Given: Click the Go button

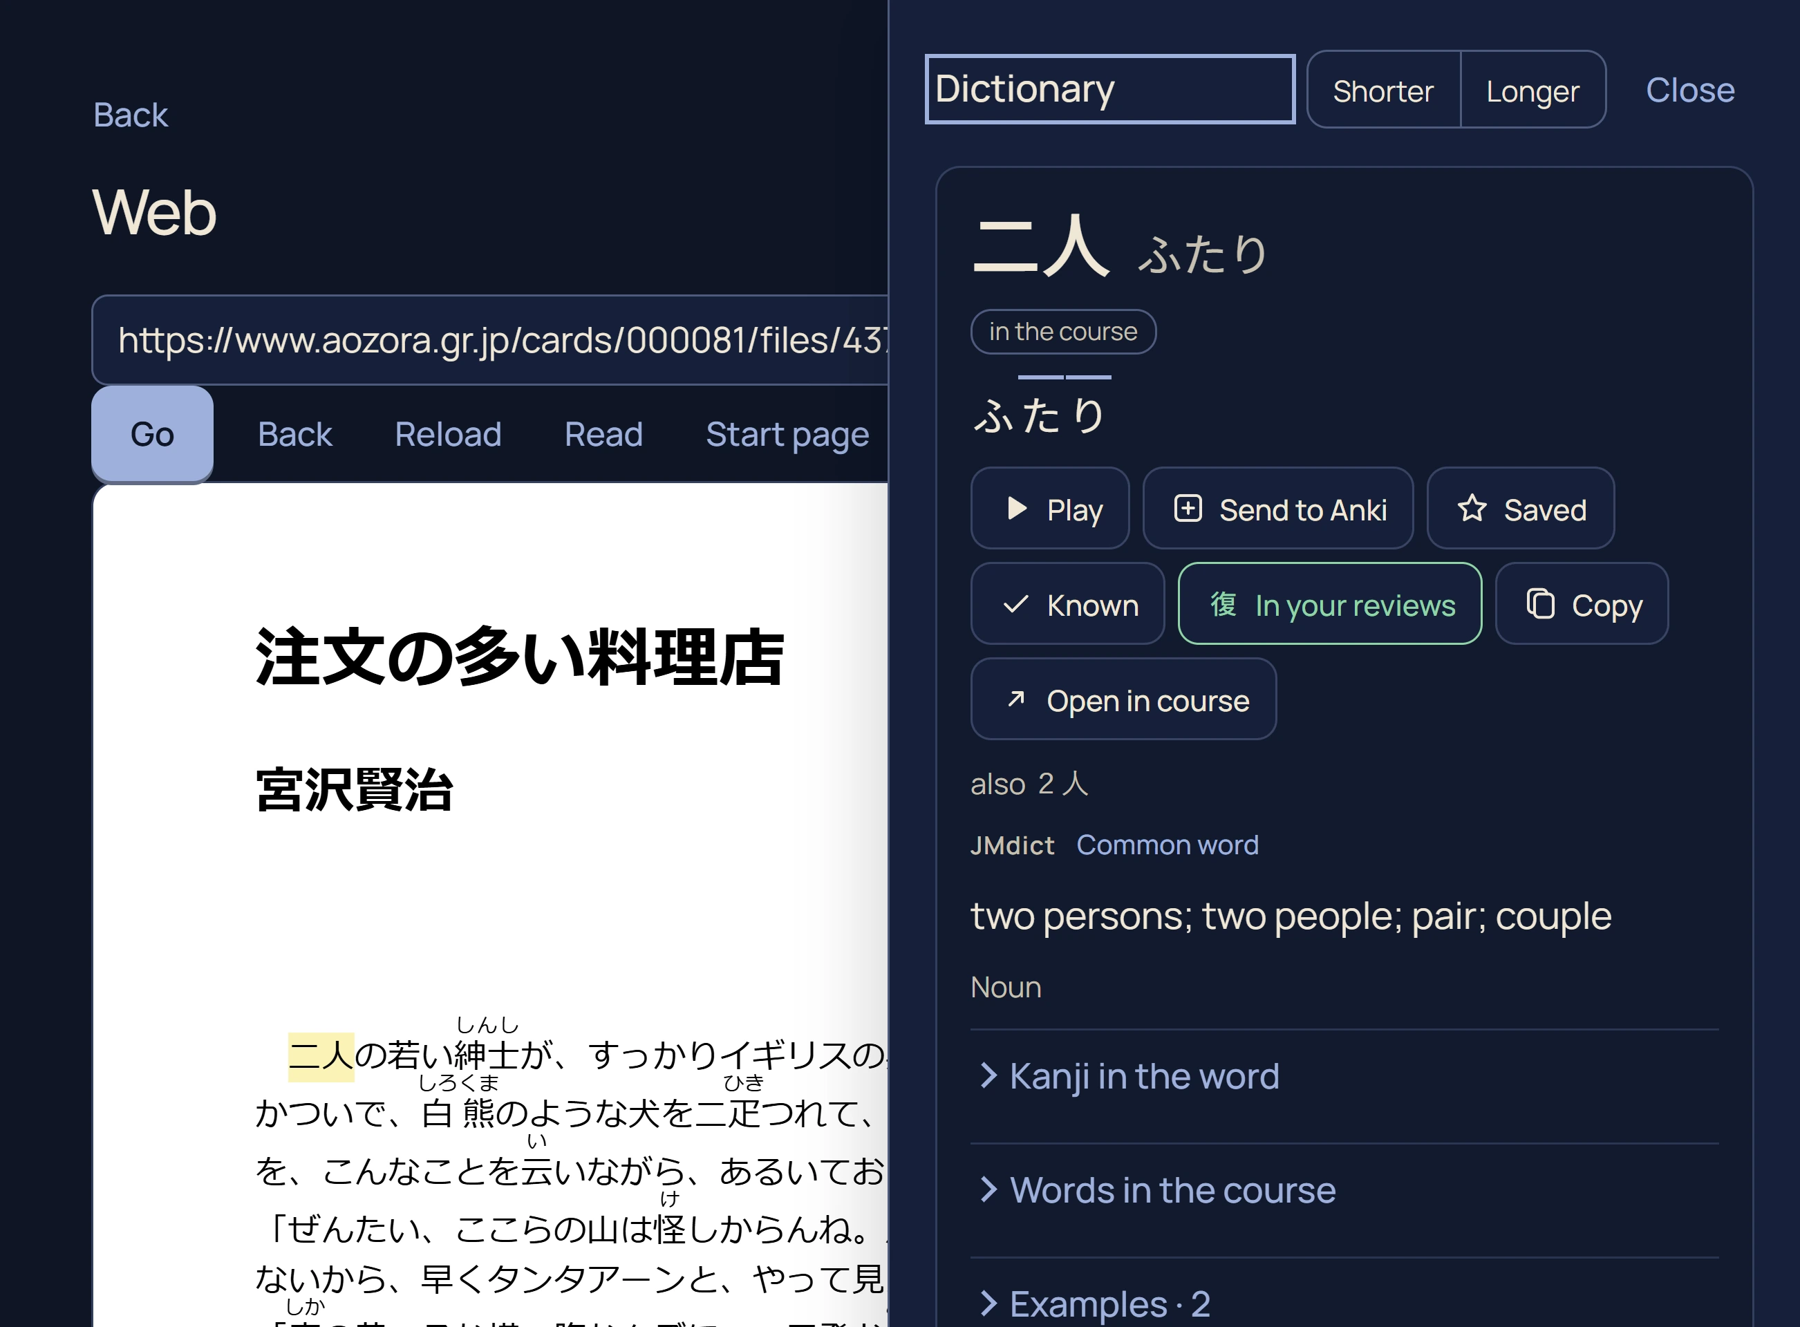Looking at the screenshot, I should [152, 435].
